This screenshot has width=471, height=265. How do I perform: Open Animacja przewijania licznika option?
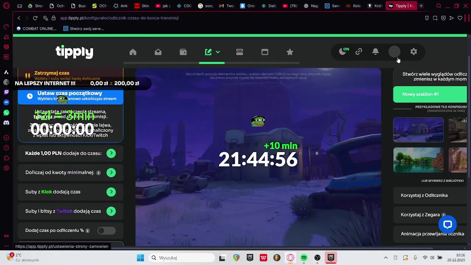(430, 234)
